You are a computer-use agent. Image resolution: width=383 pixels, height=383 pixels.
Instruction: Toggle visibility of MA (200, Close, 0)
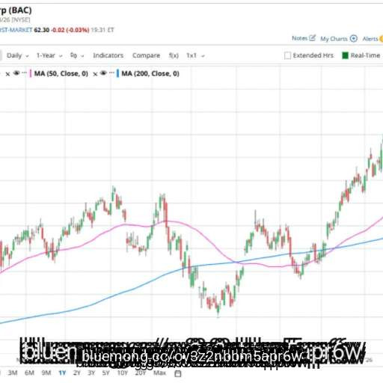click(103, 73)
